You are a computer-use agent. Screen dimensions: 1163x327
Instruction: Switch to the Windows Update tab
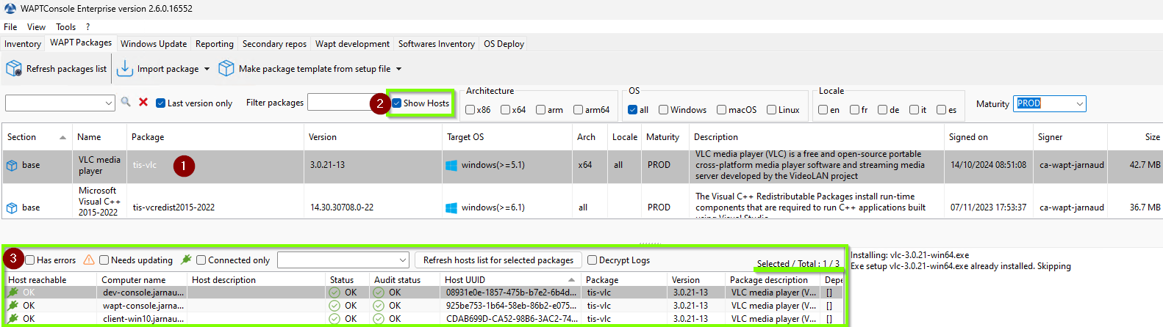(x=154, y=44)
